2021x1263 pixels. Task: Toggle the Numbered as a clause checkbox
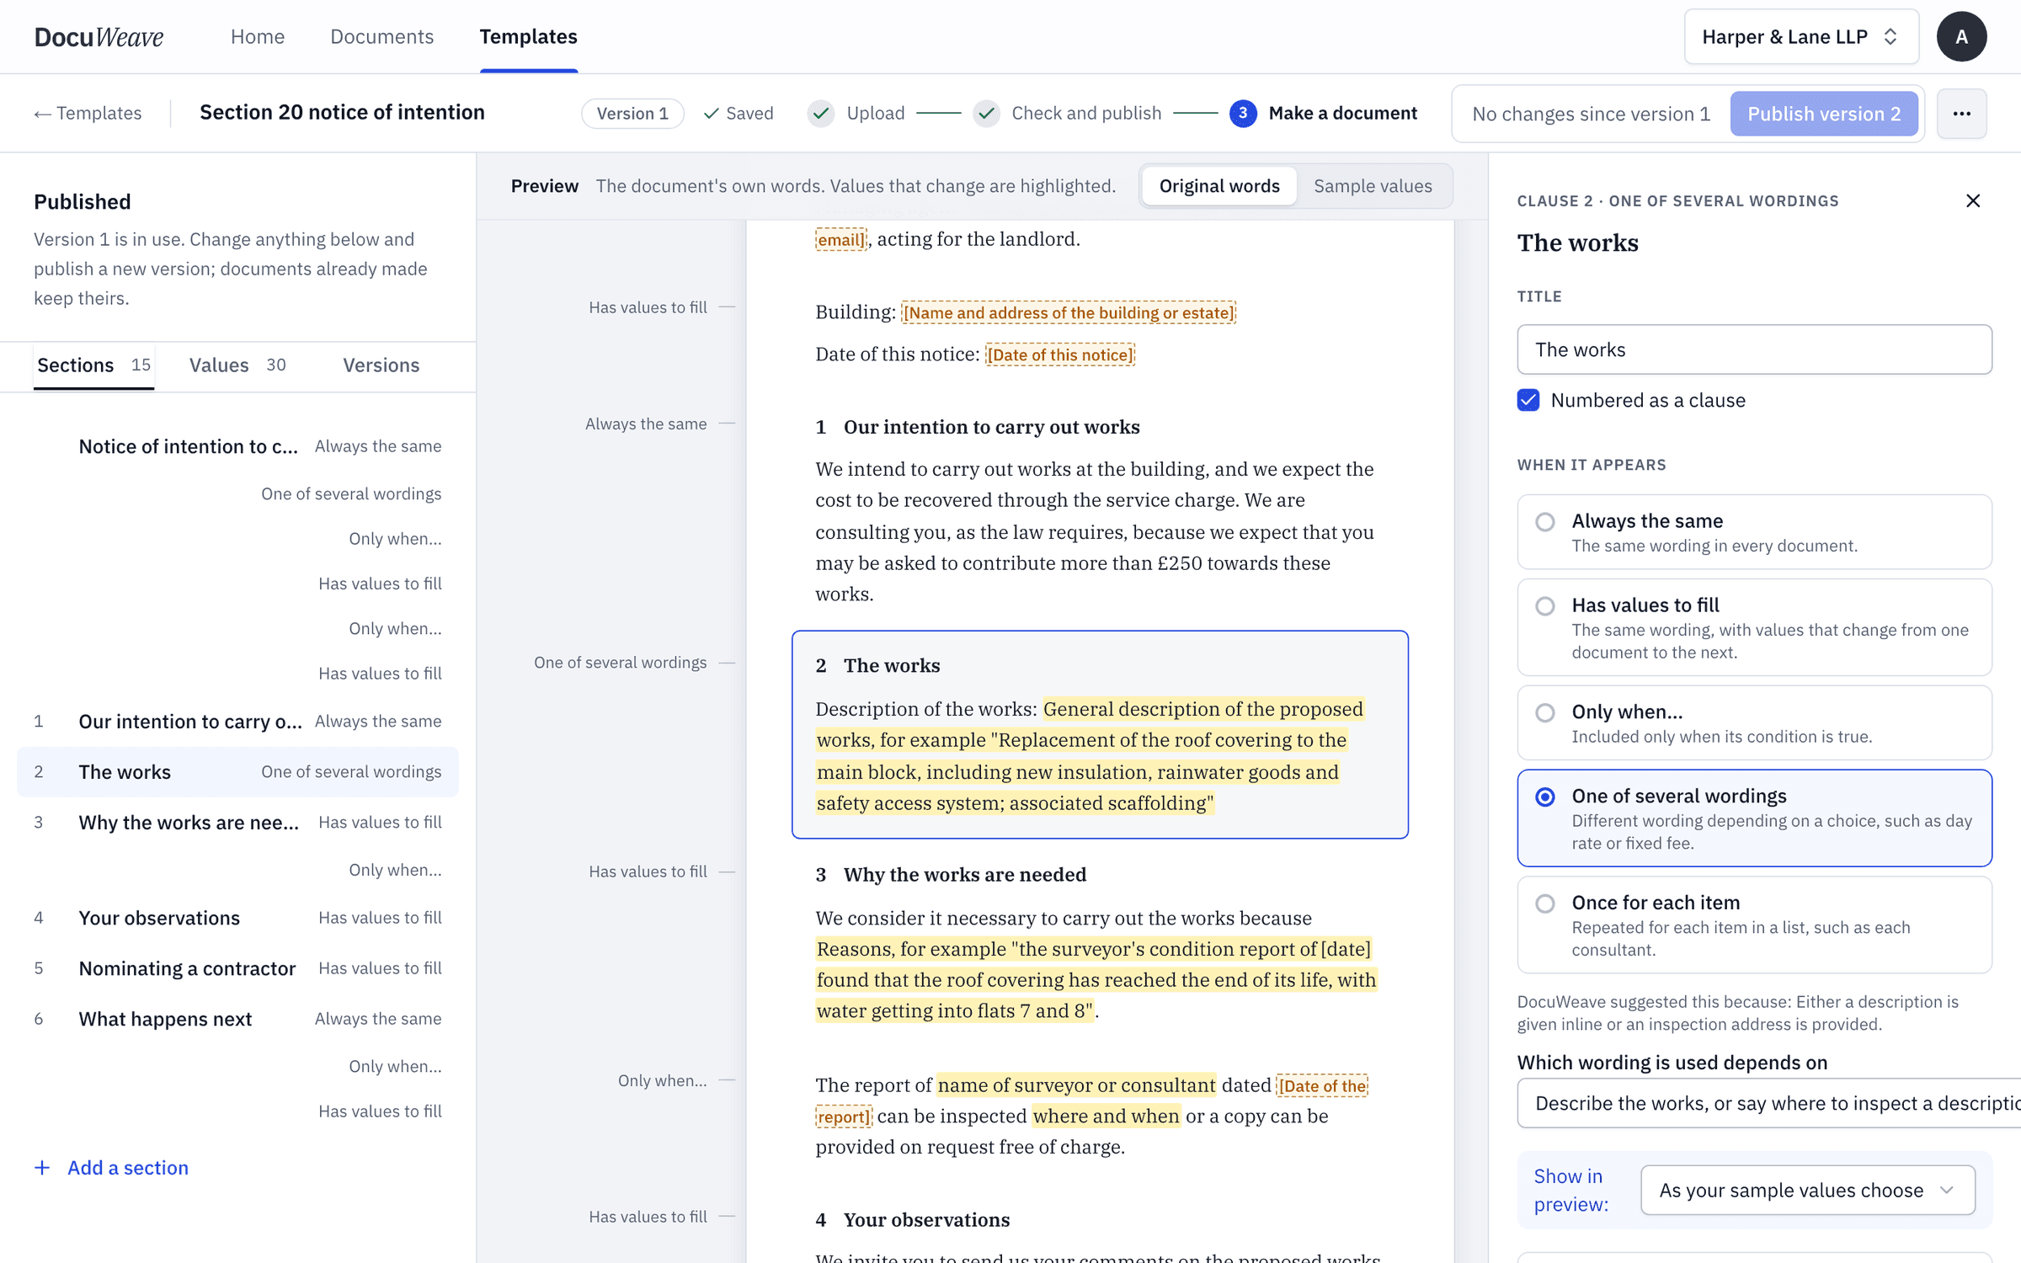coord(1528,400)
